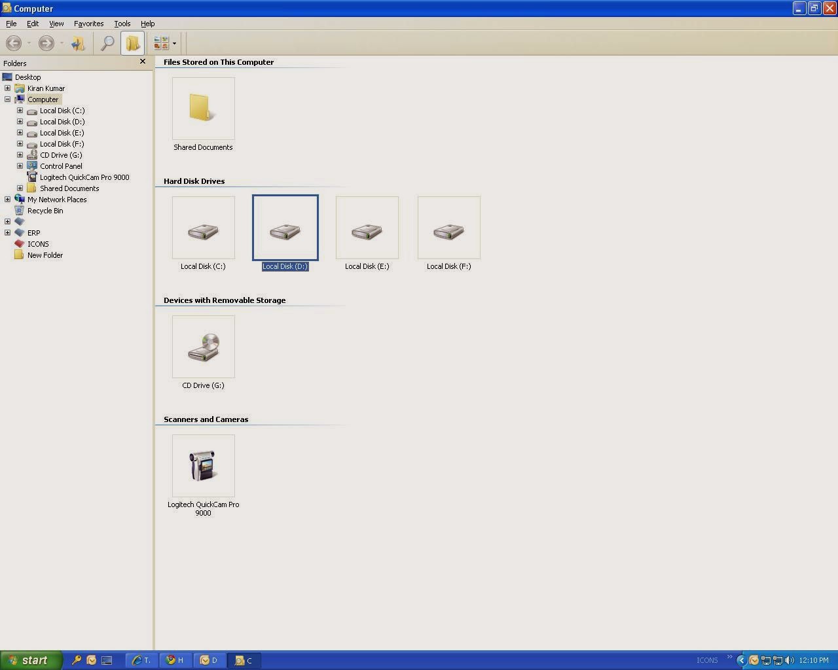Open the Shared Documents folder
Screen dimensions: 838x670
coord(203,108)
